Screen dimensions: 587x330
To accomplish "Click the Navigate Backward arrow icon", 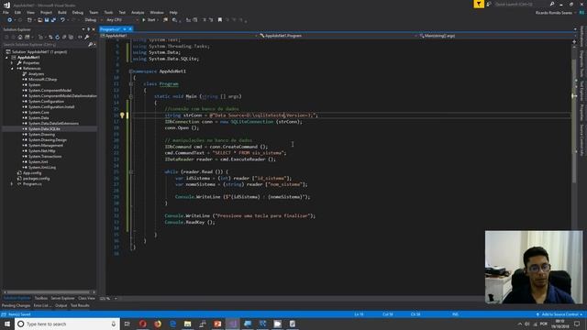I will coord(10,20).
